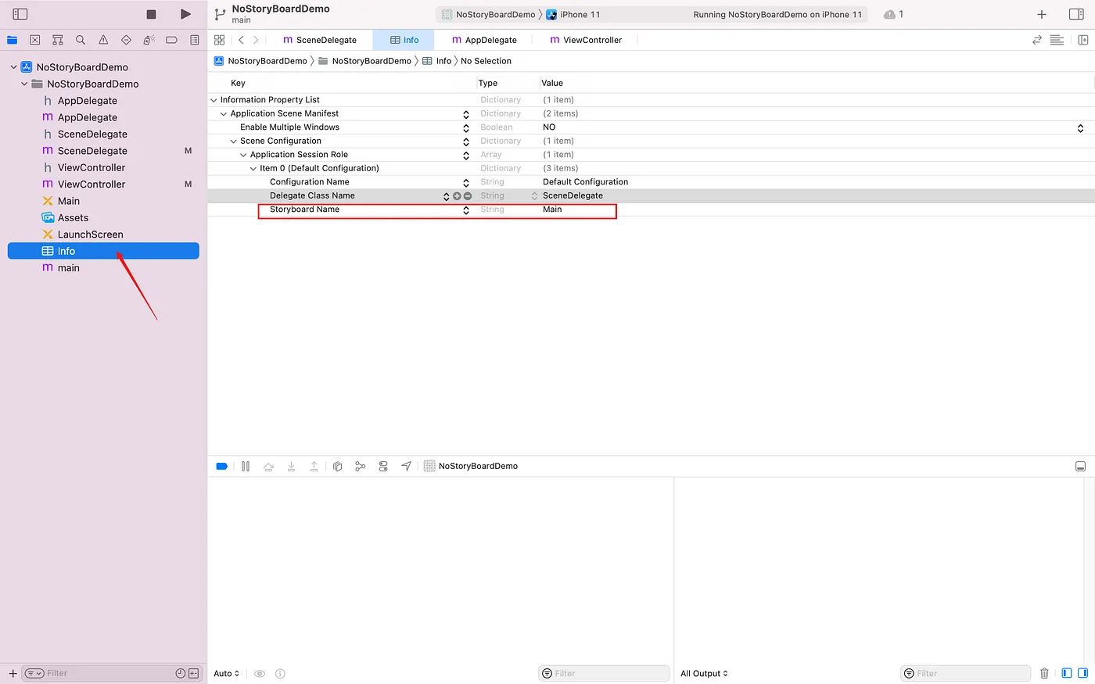Select the Info plist file
Image resolution: width=1095 pixels, height=684 pixels.
click(x=103, y=251)
